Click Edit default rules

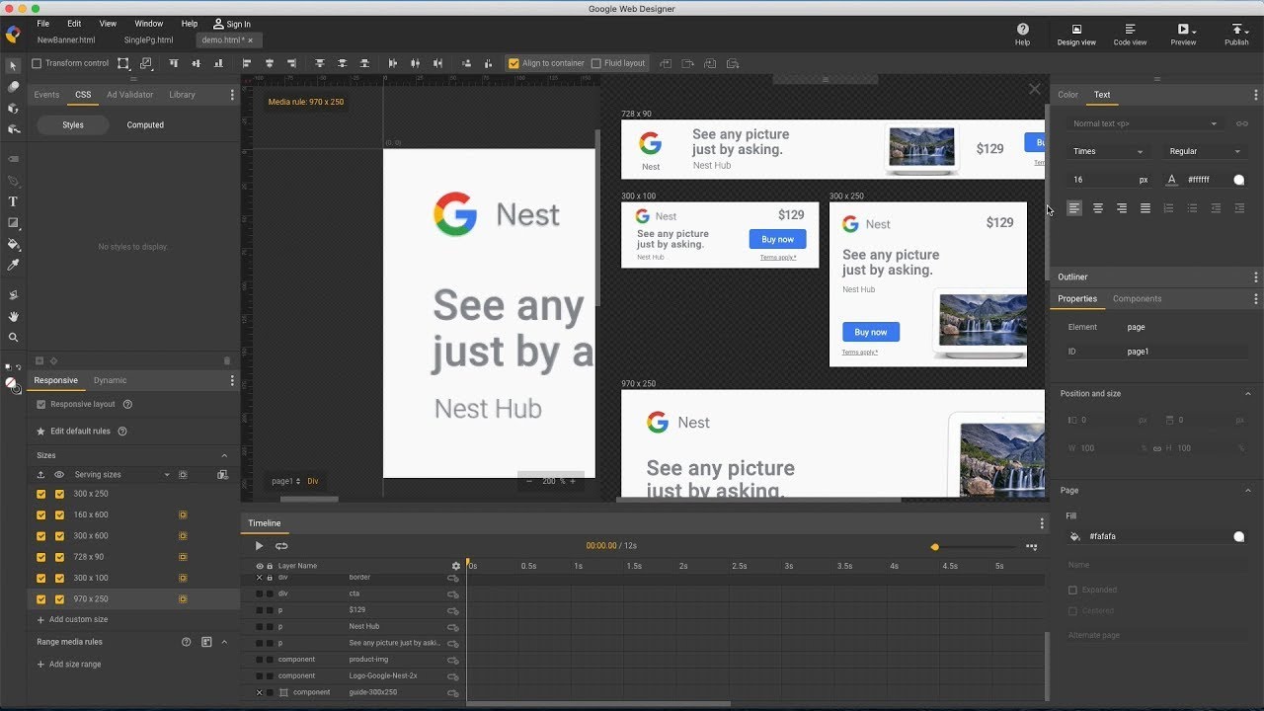click(x=80, y=432)
